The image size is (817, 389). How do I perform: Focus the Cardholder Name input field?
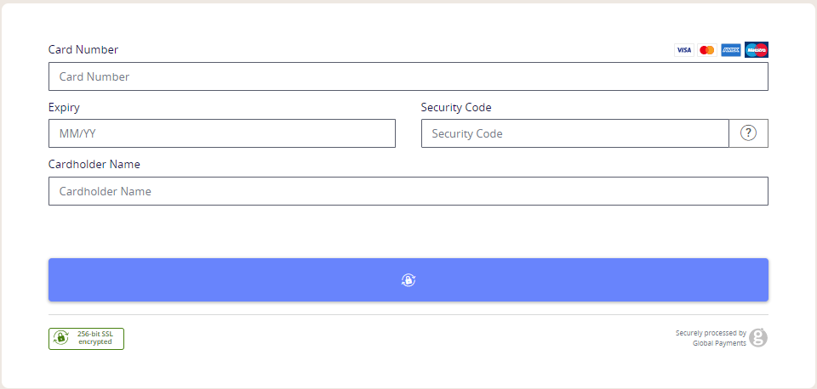[408, 191]
